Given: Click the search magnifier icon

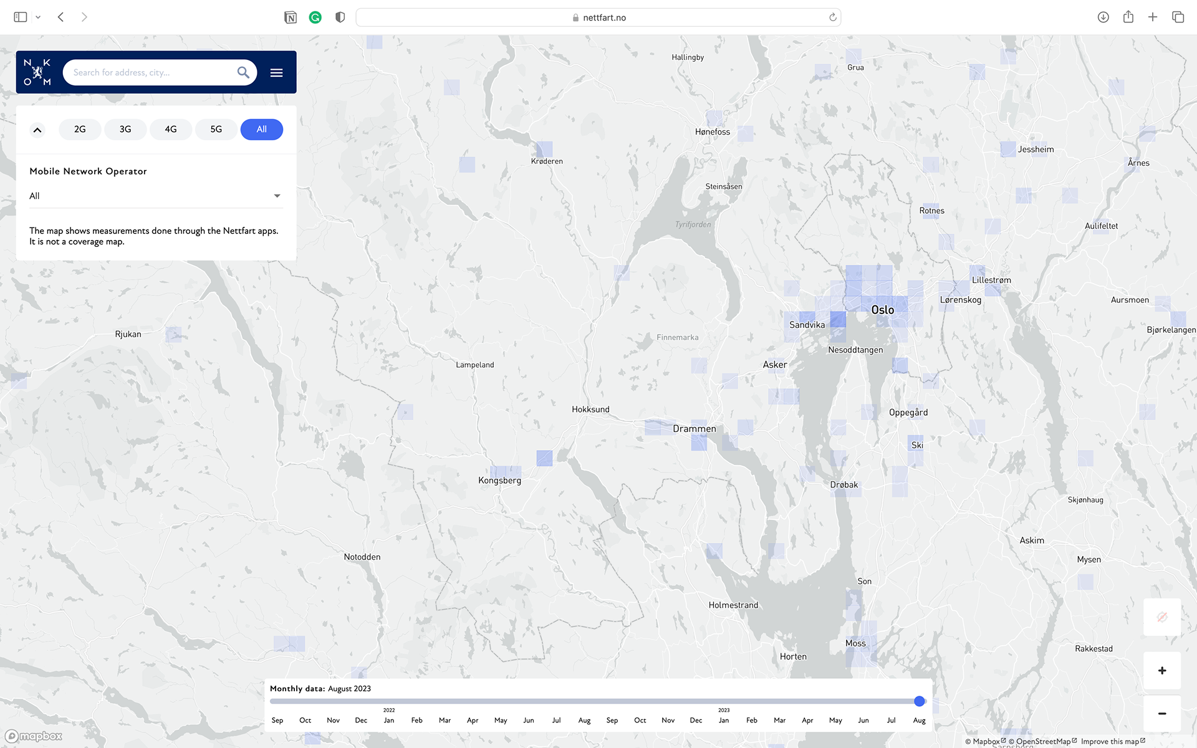Looking at the screenshot, I should 243,72.
